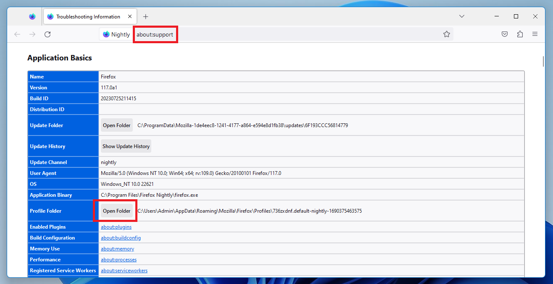Click the Name value Firefox
Viewport: 553px width, 284px height.
click(108, 77)
